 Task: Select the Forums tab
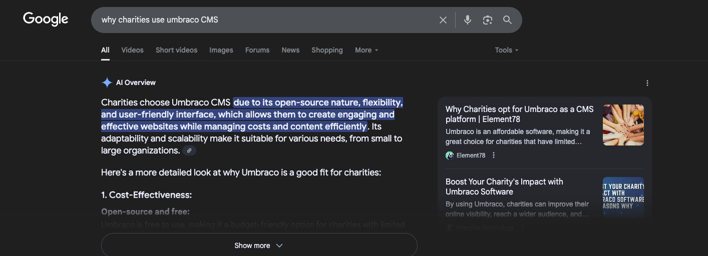click(257, 50)
